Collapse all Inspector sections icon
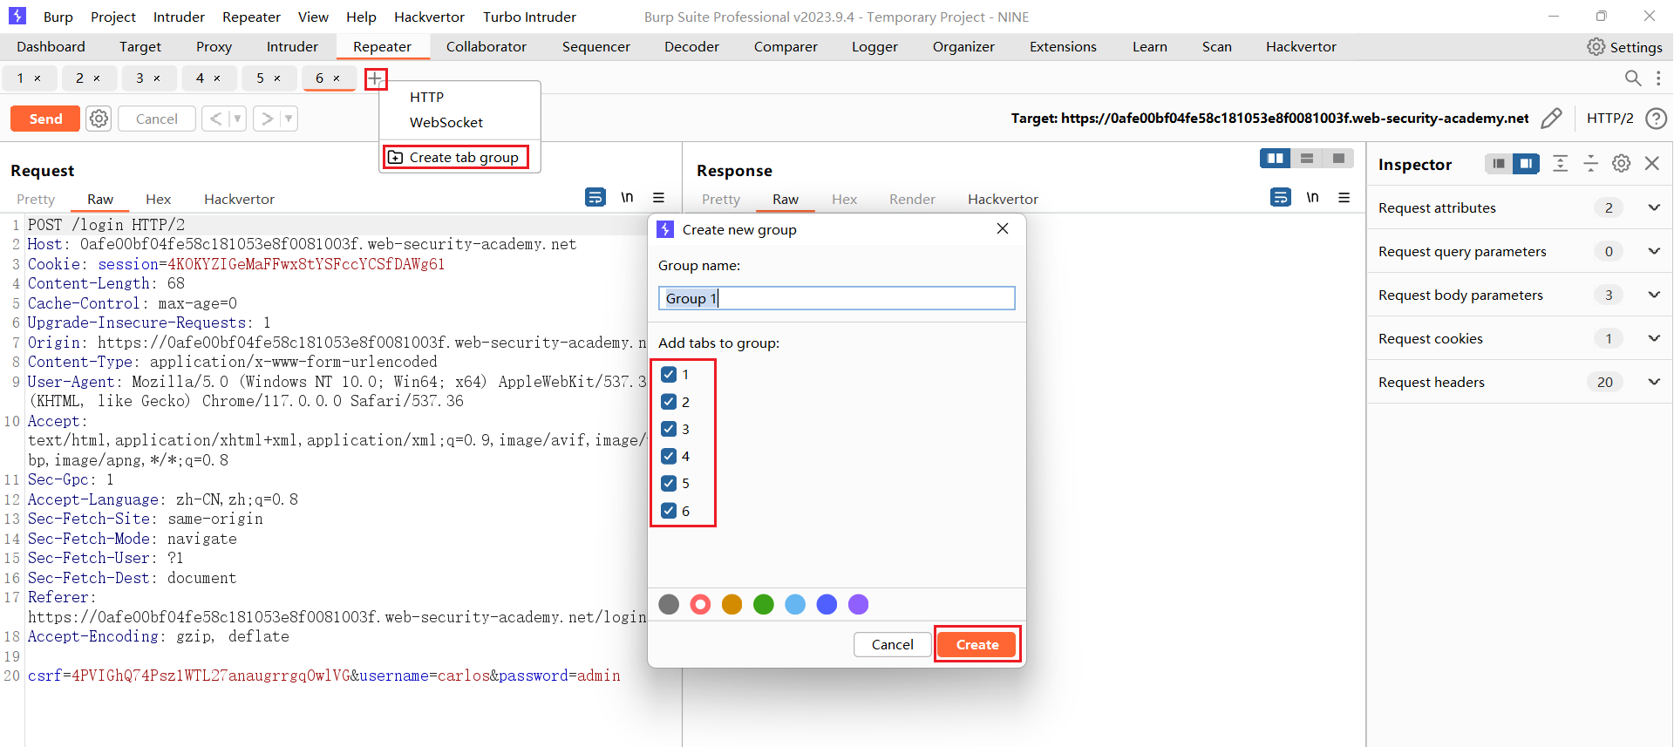The width and height of the screenshot is (1674, 747). click(x=1590, y=164)
